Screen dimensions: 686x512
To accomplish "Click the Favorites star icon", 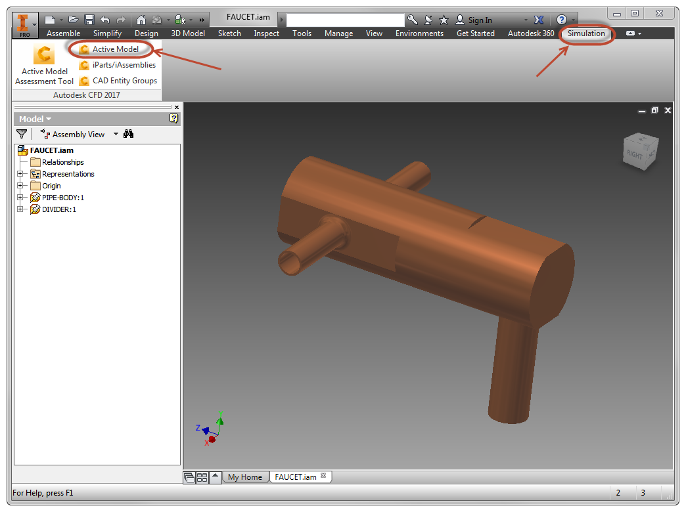I will click(x=444, y=20).
